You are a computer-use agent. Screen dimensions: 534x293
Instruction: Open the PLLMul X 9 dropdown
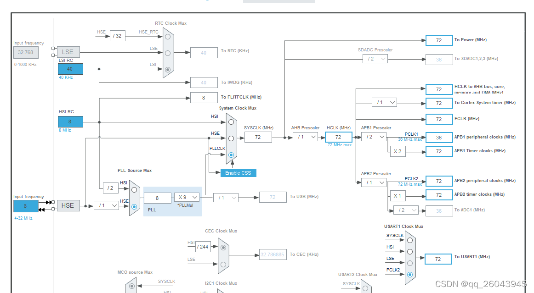tap(187, 197)
